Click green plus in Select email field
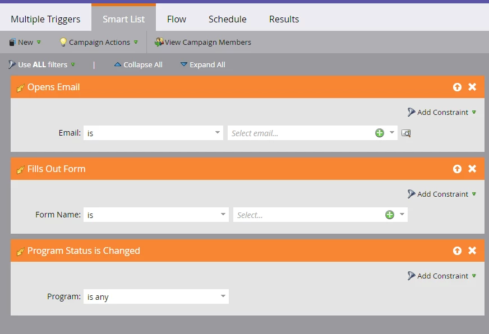Screen dimensions: 489x334 pos(380,133)
